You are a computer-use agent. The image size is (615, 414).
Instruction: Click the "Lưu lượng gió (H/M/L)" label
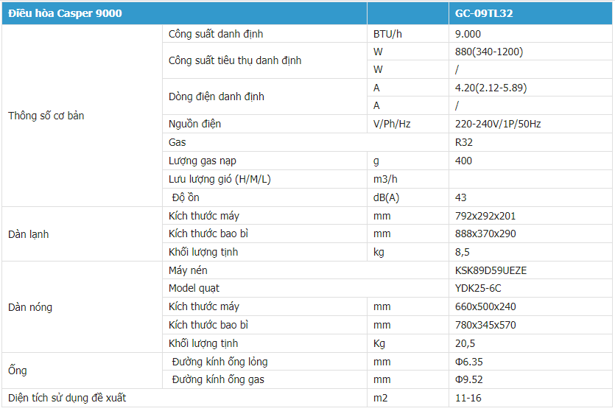click(x=221, y=179)
